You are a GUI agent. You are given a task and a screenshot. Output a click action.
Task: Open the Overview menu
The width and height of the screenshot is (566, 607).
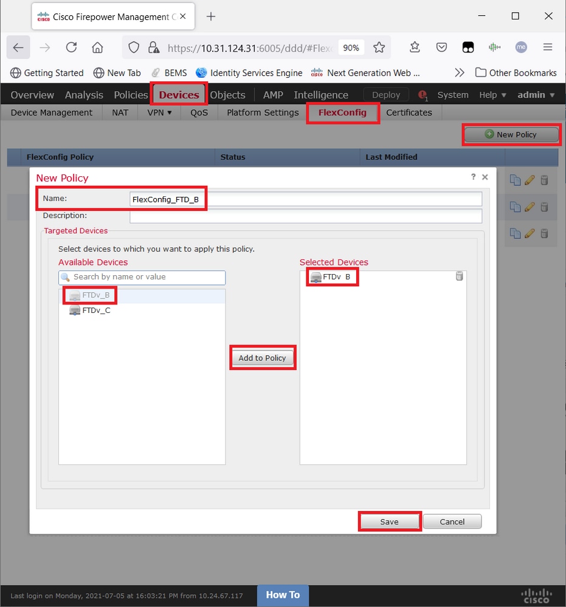pos(32,95)
